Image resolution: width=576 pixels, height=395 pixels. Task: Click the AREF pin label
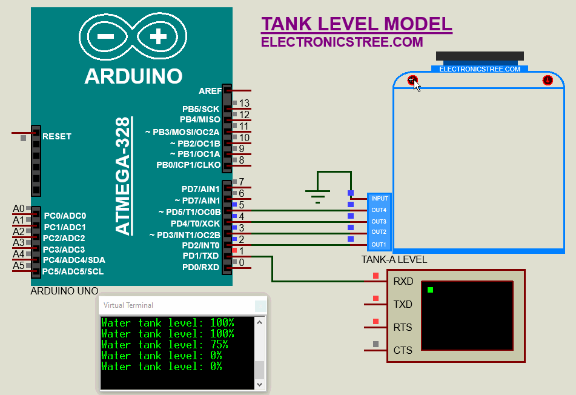pos(210,91)
